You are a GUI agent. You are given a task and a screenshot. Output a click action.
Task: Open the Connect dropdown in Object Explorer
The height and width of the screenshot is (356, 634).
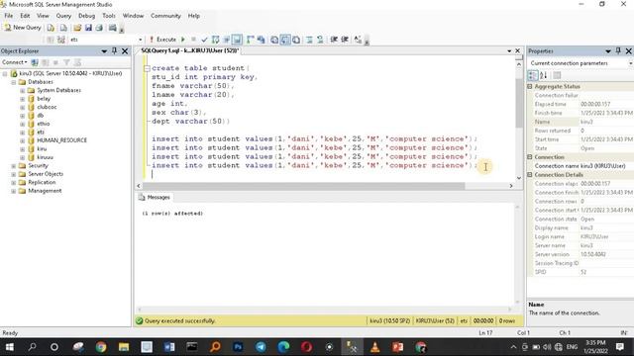tap(15, 62)
